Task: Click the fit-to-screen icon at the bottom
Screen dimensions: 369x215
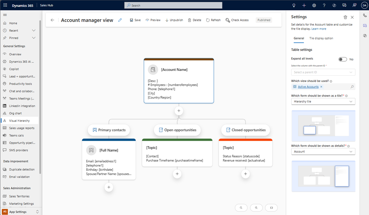Action: (x=272, y=208)
